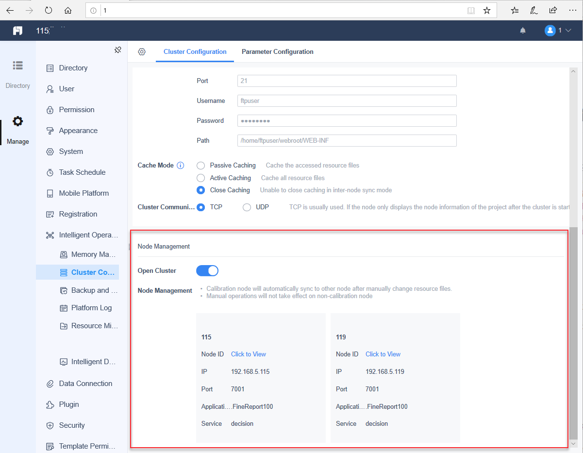Switch cluster communication to UDP
This screenshot has height=453, width=583.
[247, 207]
